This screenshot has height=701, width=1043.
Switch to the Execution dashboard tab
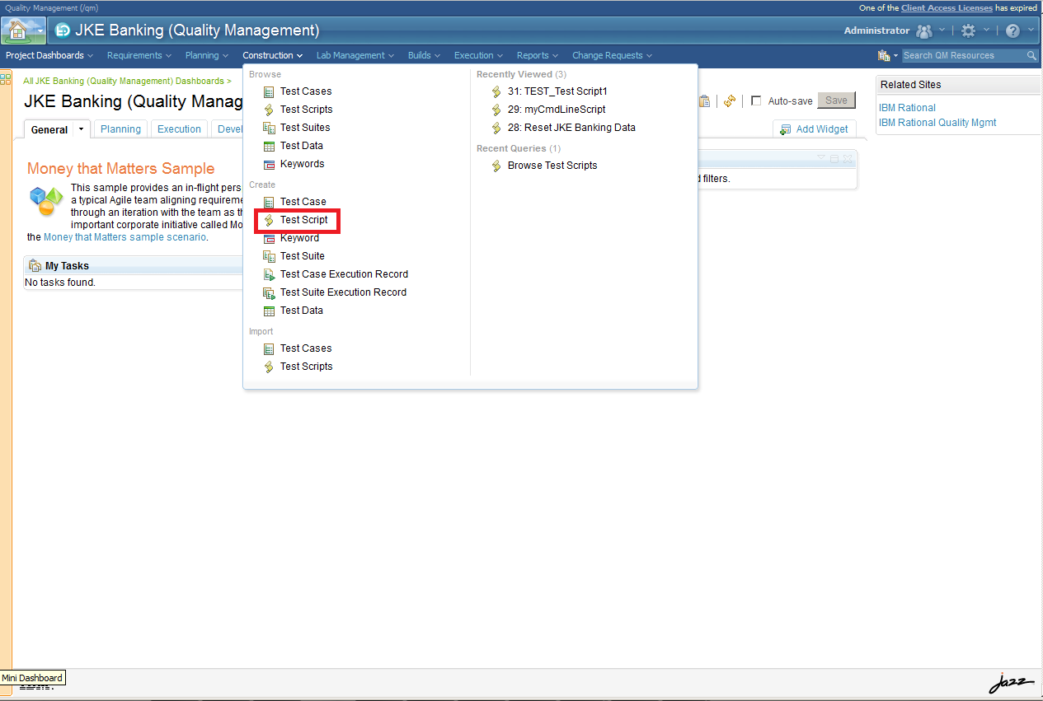tap(179, 129)
